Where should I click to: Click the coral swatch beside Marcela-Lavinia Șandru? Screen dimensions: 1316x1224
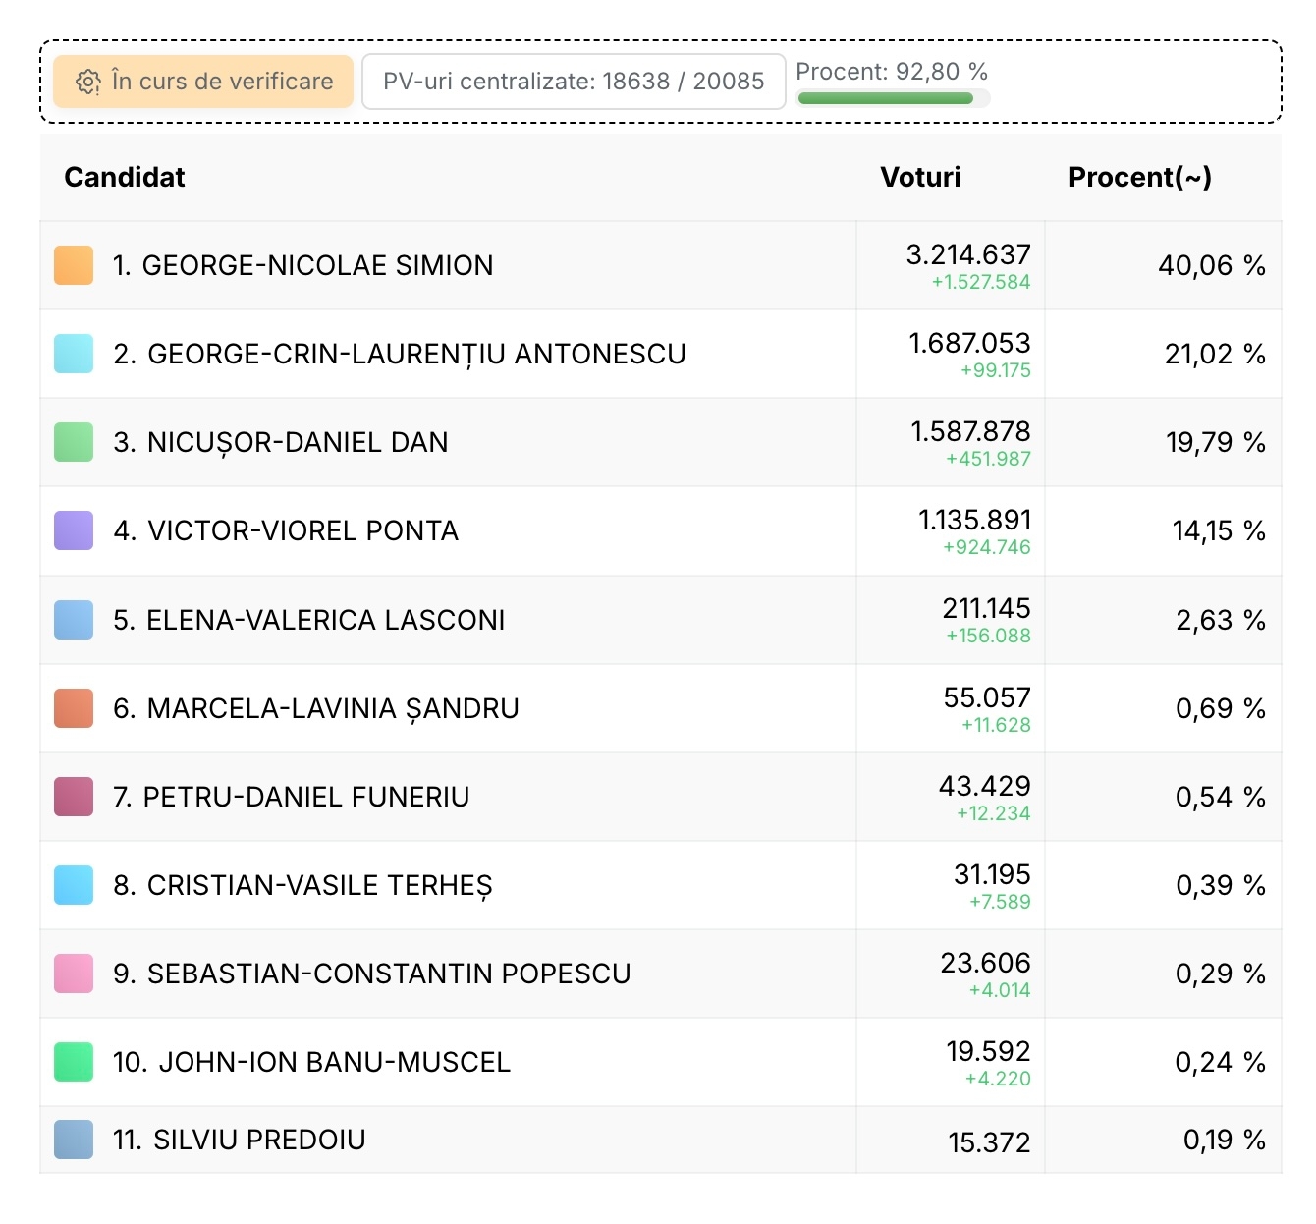[74, 708]
